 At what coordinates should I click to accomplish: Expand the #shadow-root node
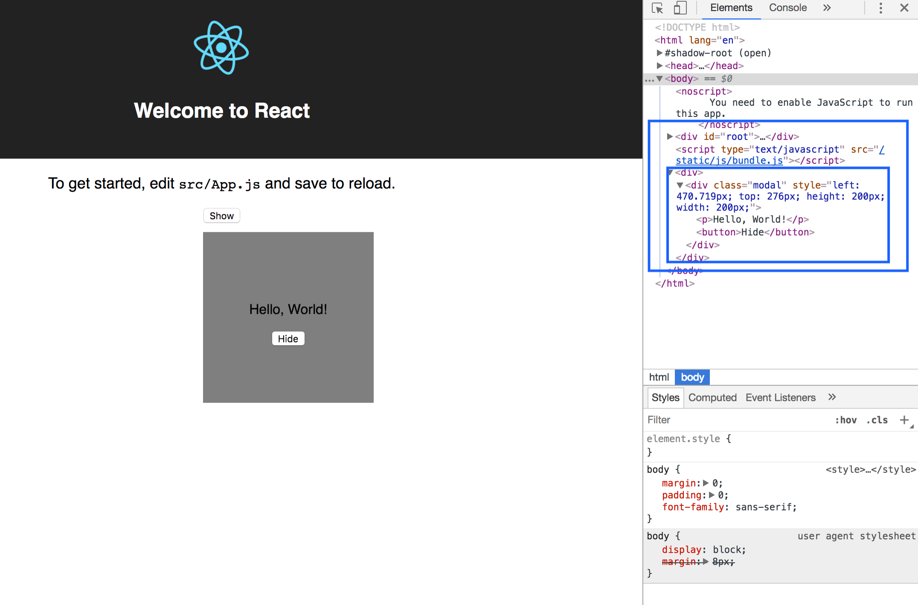[x=659, y=53]
